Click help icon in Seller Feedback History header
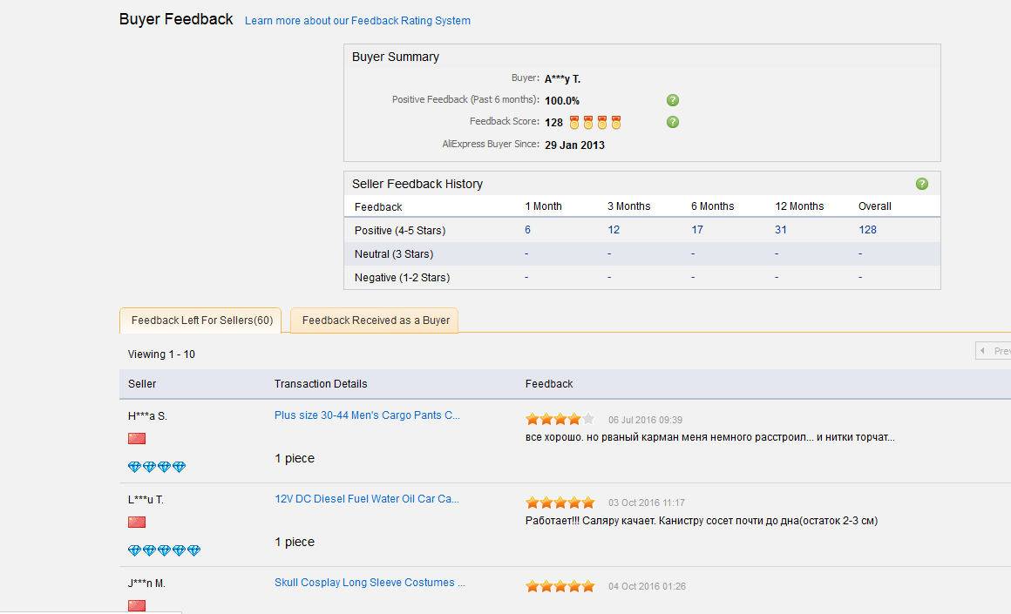1011x614 pixels. 922,184
